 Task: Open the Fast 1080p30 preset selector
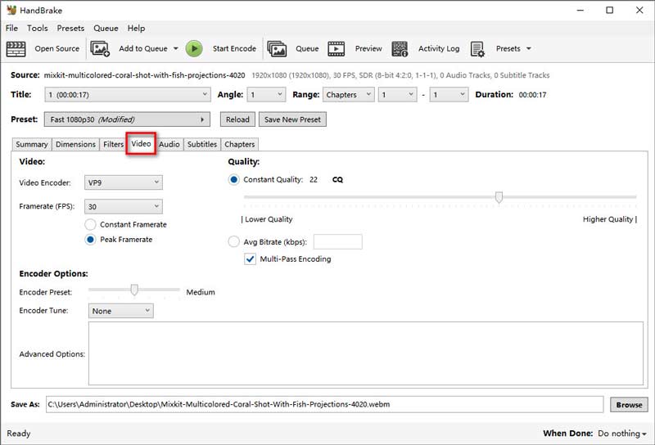coord(127,119)
